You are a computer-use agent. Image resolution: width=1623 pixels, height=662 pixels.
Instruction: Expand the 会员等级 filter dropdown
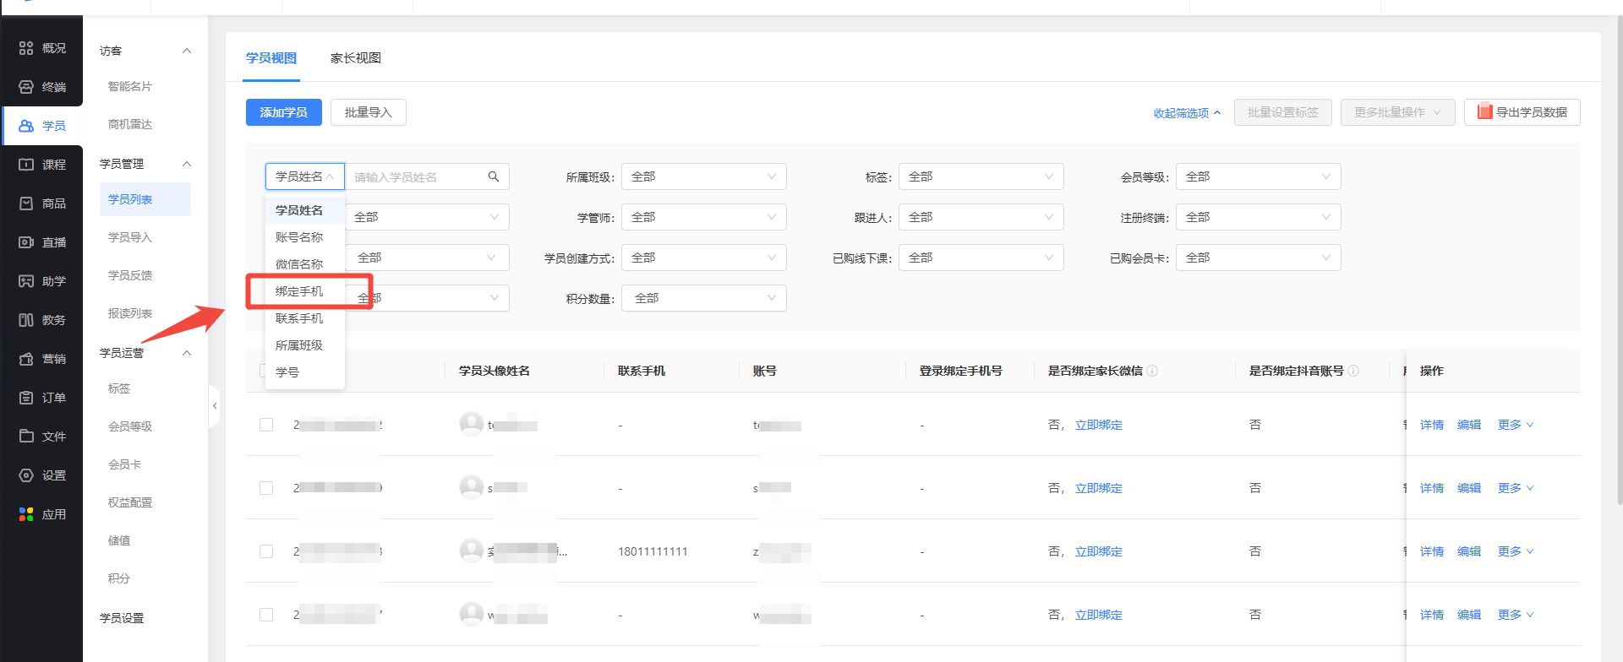1258,176
